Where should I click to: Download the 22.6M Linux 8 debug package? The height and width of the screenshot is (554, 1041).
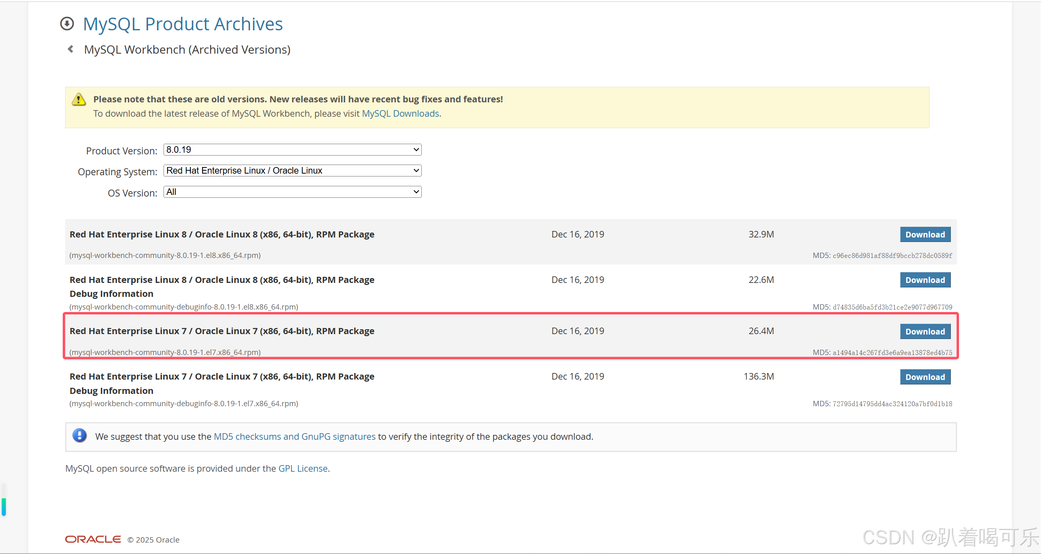(x=925, y=280)
